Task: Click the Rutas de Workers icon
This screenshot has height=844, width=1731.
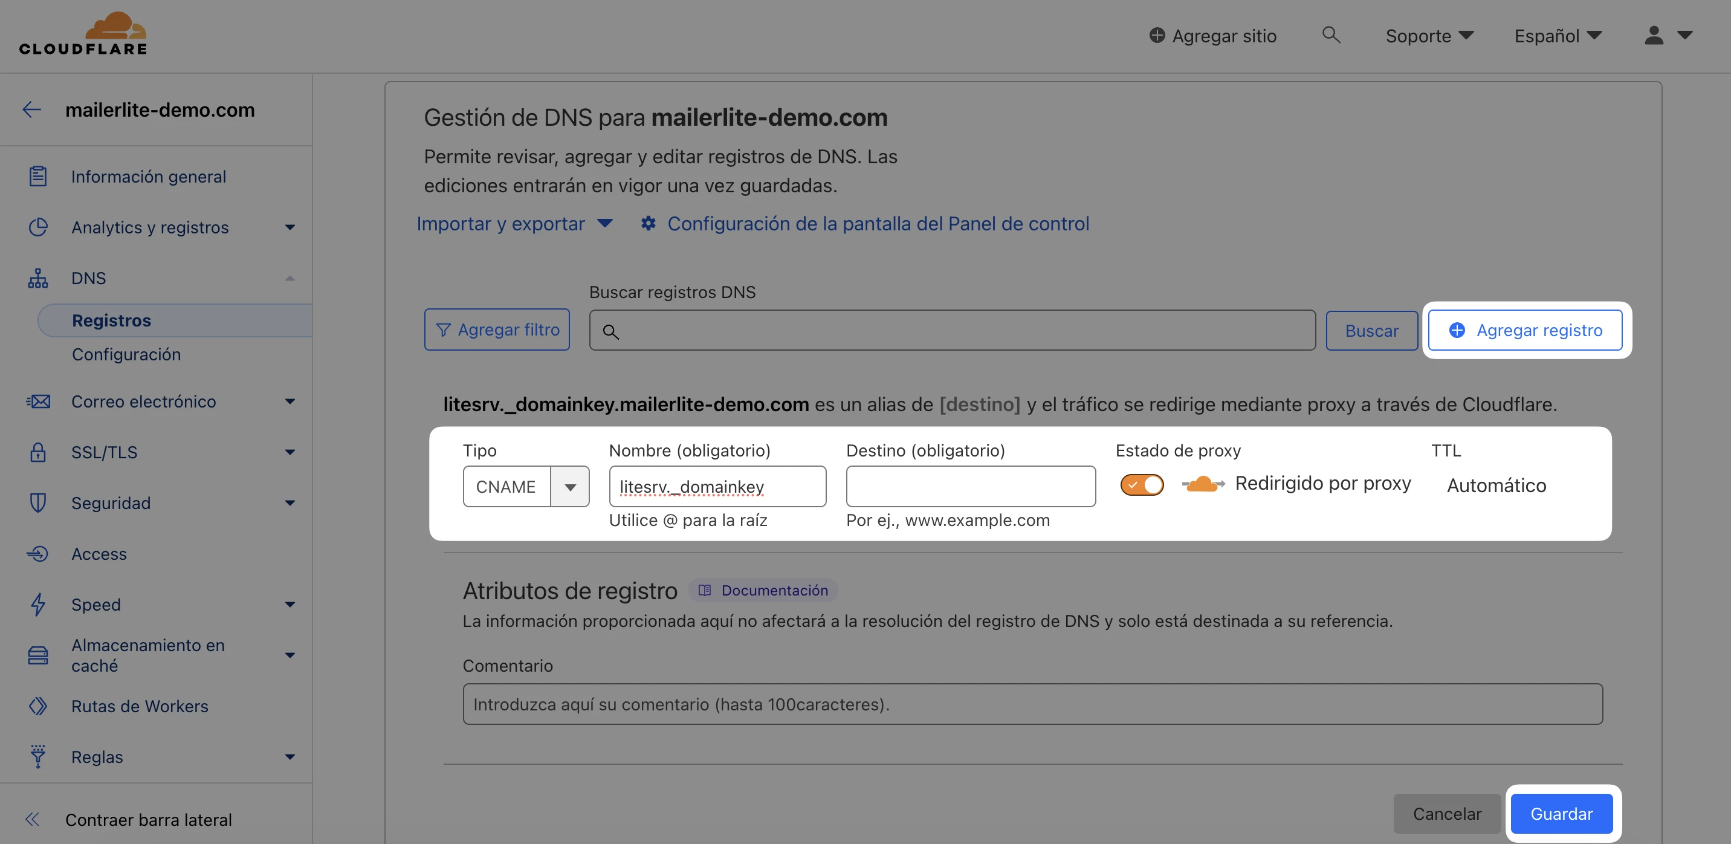Action: pyautogui.click(x=37, y=706)
